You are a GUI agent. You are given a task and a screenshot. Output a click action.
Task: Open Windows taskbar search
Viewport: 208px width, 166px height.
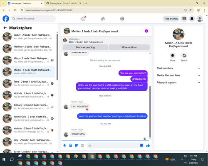click(x=12, y=159)
